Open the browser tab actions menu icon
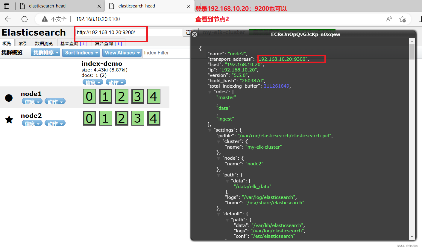 coord(7,6)
